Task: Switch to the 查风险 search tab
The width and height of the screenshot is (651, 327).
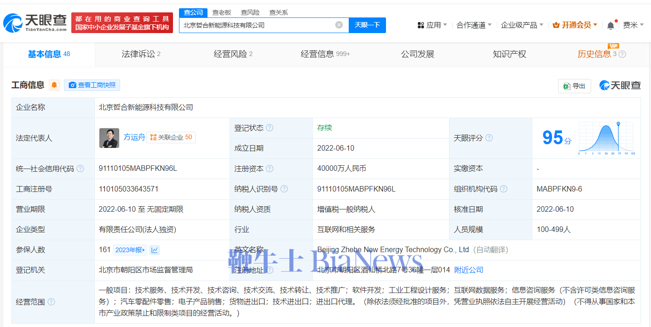Action: pyautogui.click(x=250, y=12)
